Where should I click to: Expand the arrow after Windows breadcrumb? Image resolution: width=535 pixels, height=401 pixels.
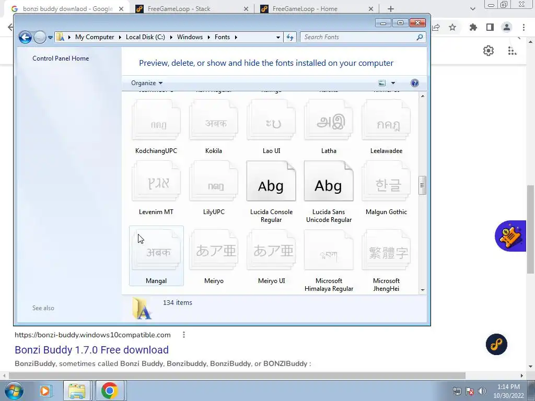pyautogui.click(x=209, y=37)
